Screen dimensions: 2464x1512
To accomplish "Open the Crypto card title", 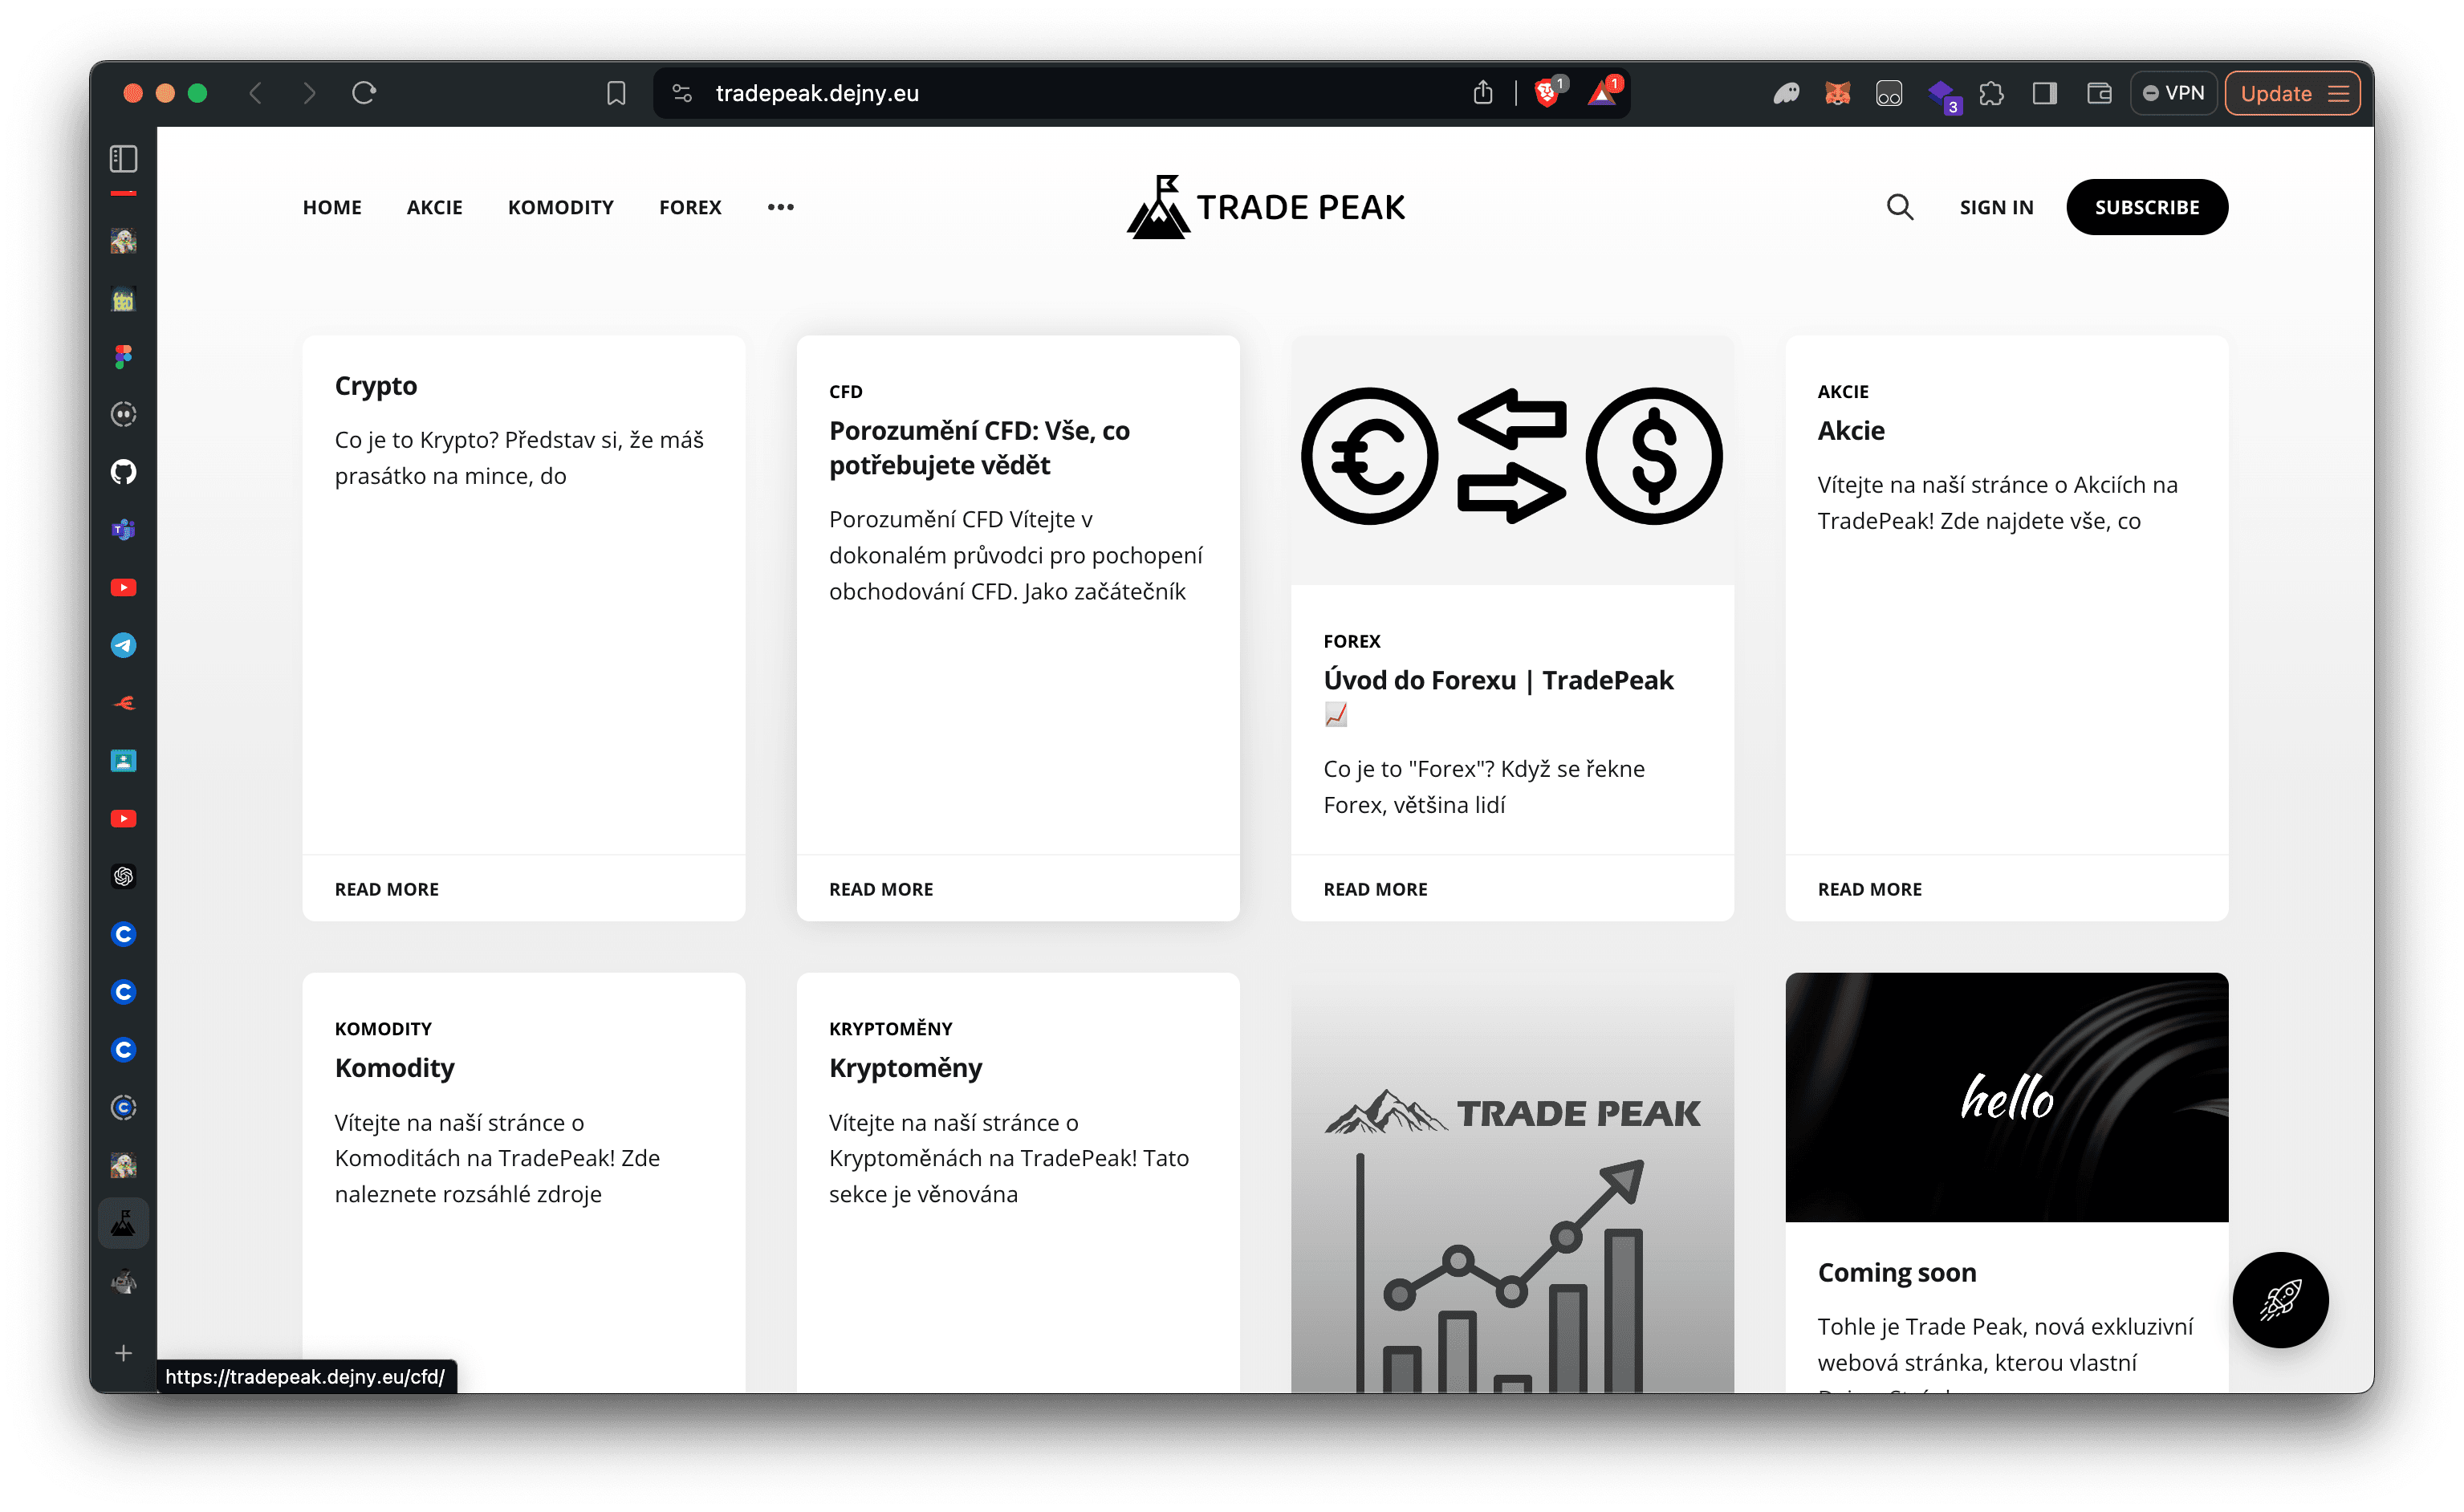I will click(376, 385).
